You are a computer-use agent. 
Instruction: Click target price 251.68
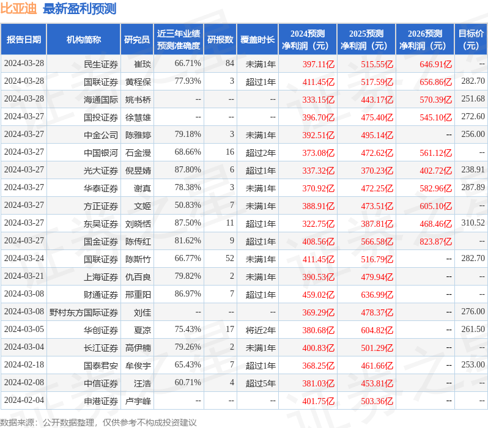[473, 98]
